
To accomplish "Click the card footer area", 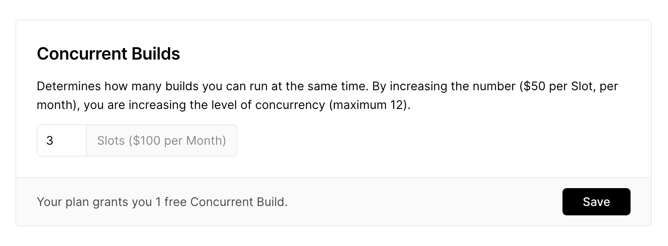I will pyautogui.click(x=334, y=201).
